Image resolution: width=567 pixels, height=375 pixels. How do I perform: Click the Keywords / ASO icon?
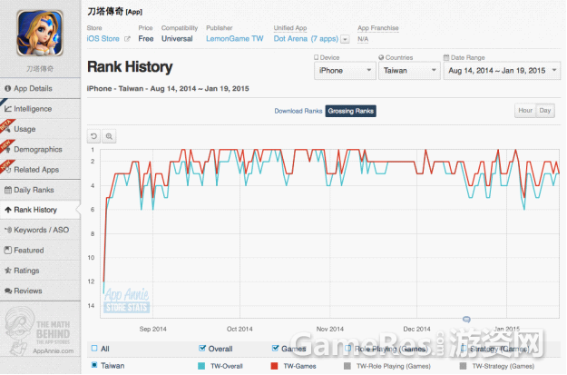tap(8, 230)
